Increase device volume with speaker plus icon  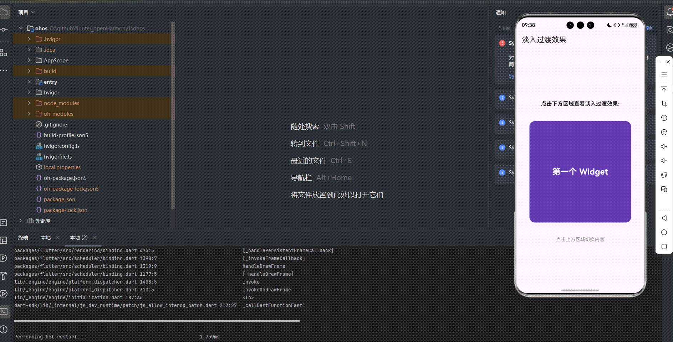point(664,146)
